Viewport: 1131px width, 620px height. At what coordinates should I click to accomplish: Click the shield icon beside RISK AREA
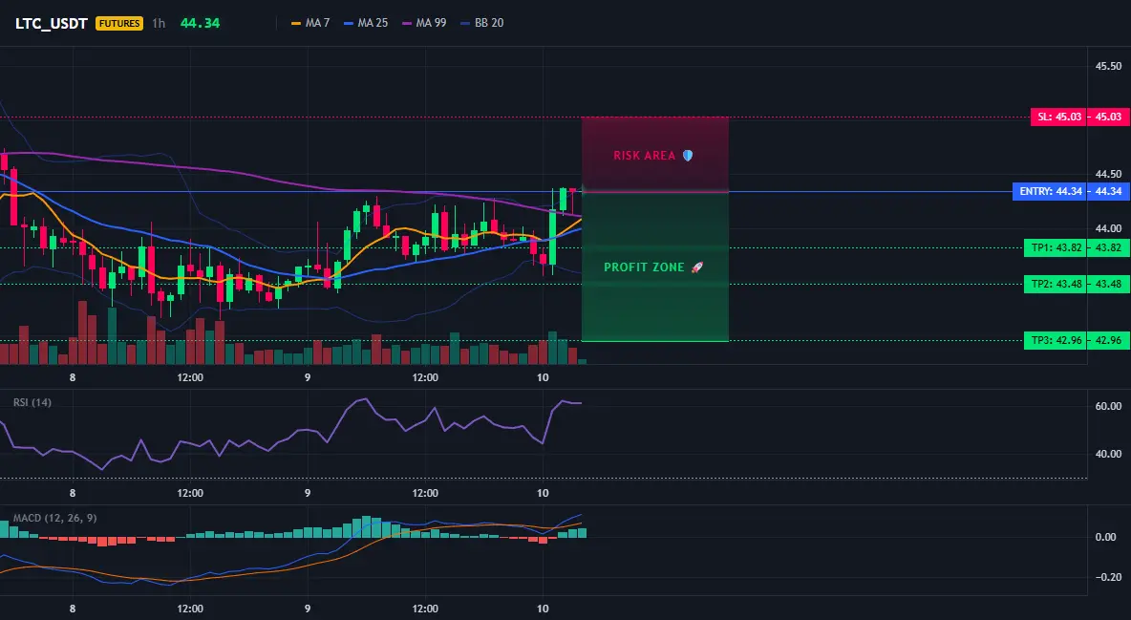[688, 155]
